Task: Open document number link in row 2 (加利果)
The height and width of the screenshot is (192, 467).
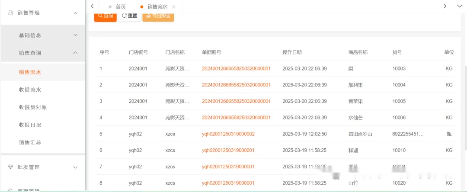Action: pyautogui.click(x=236, y=85)
